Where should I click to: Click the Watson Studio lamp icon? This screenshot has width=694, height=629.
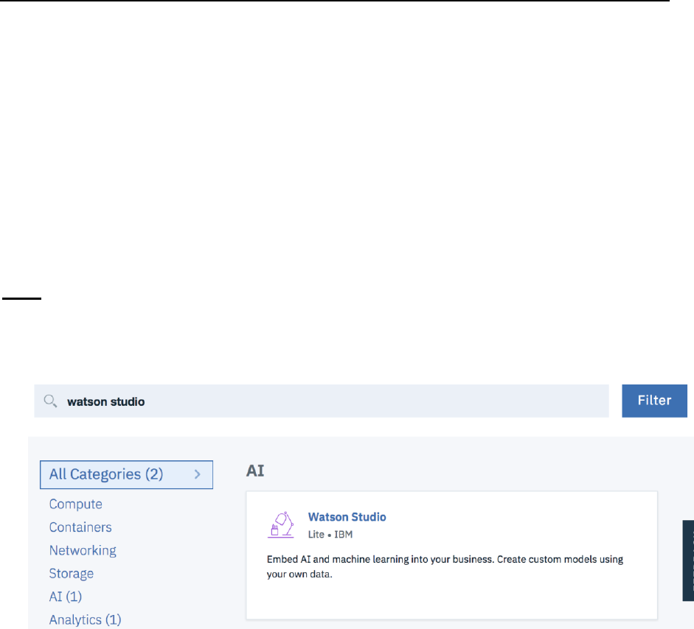click(280, 524)
